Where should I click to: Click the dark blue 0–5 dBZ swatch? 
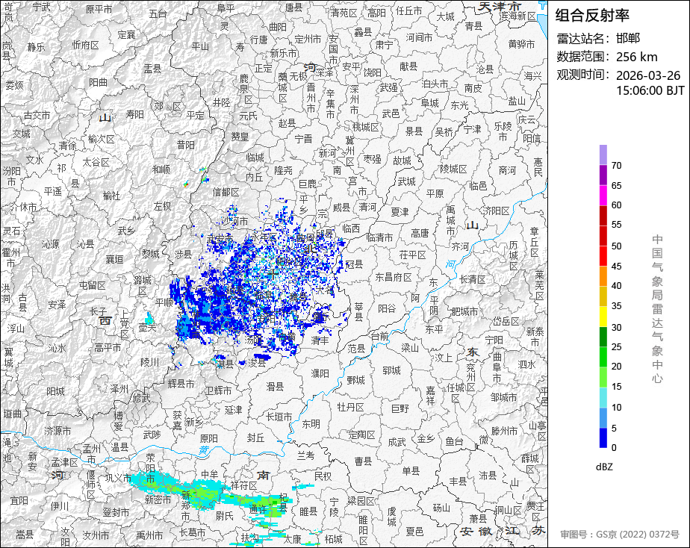point(603,438)
